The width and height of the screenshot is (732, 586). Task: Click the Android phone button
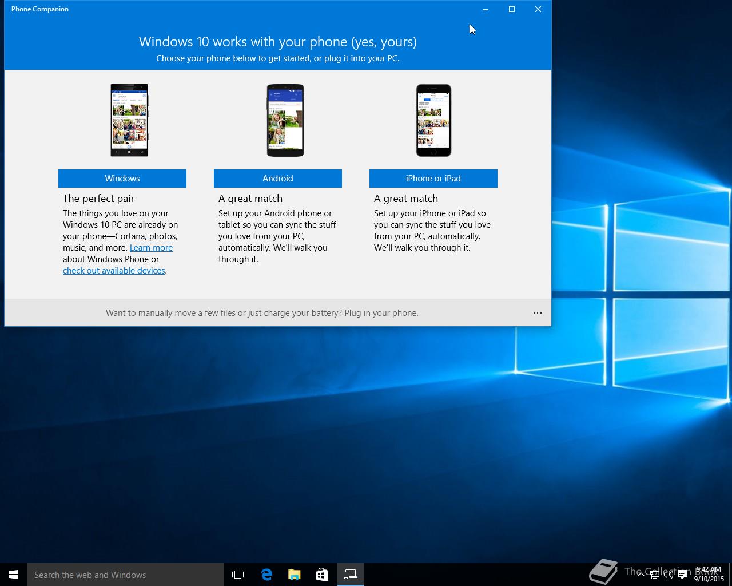pyautogui.click(x=278, y=178)
